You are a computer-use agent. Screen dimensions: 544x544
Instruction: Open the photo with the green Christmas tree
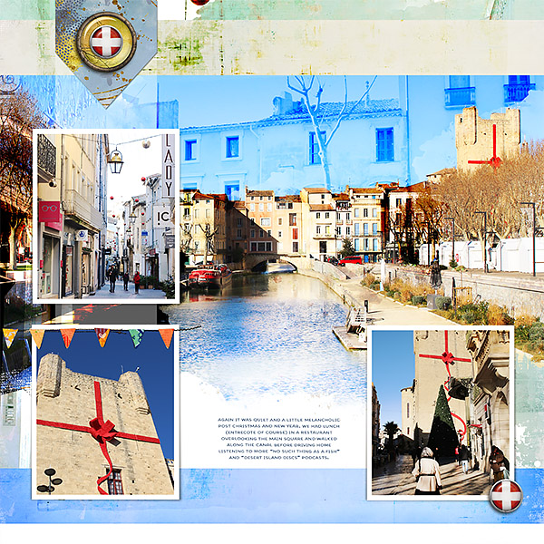(441, 413)
